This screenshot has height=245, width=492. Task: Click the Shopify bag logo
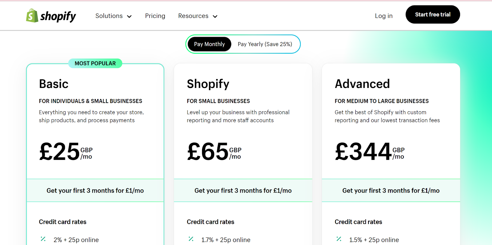(x=31, y=15)
